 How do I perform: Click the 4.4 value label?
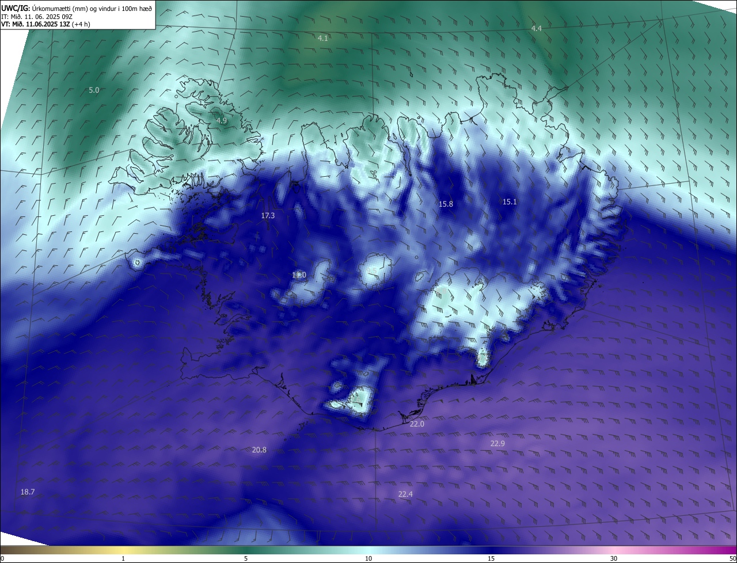click(537, 28)
